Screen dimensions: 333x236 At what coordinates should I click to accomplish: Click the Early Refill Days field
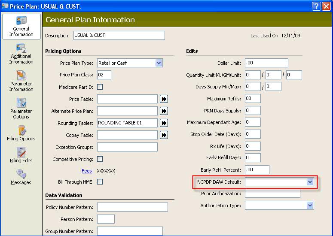tap(253, 157)
